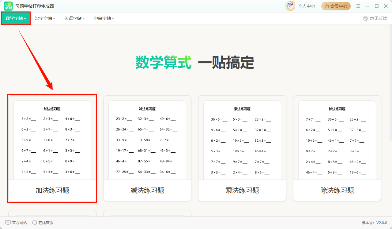Click the 官方网站 monitor icon
Image resolution: width=392 pixels, height=229 pixels.
click(8, 223)
